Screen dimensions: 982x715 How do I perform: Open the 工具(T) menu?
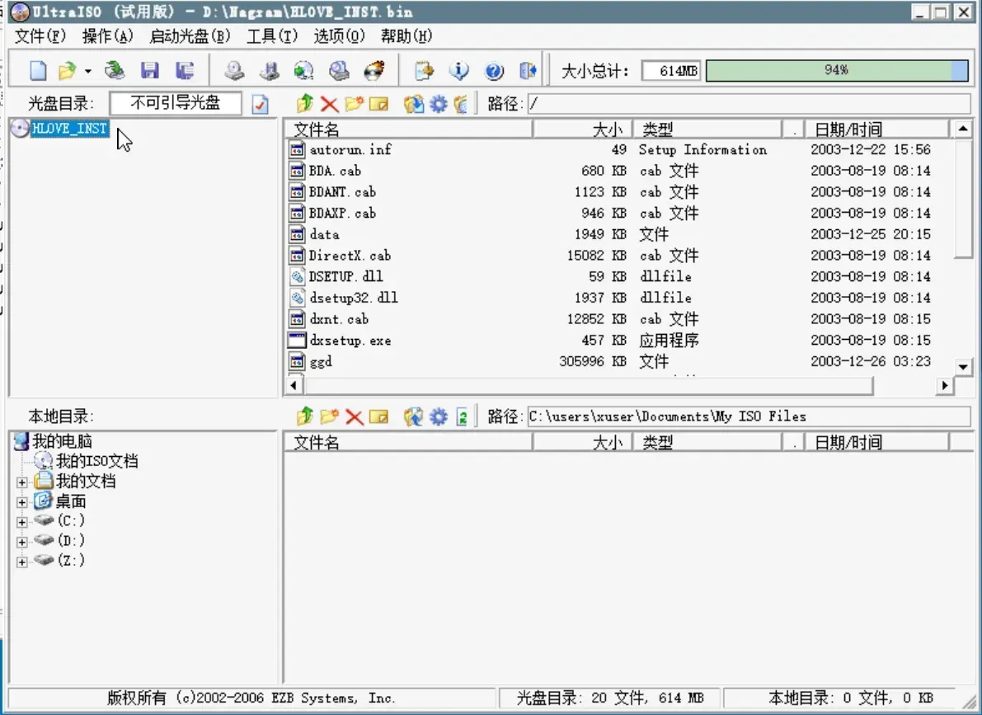(272, 35)
